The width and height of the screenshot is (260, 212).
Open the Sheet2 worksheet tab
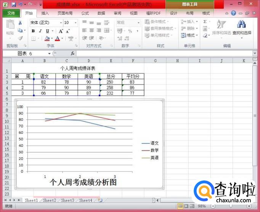click(x=49, y=200)
